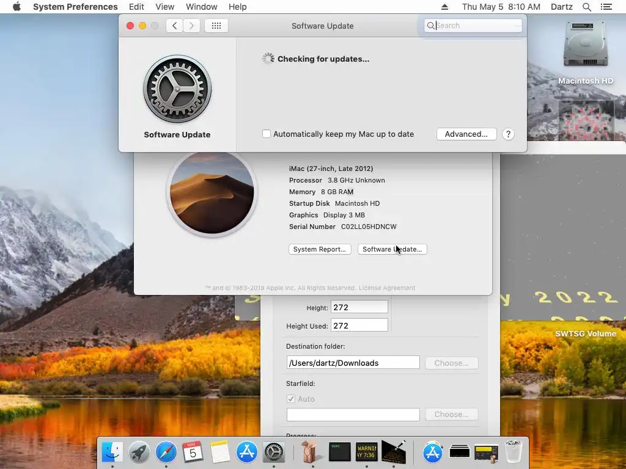Viewport: 626px width, 469px height.
Task: Click the Advanced... button
Action: pos(466,134)
